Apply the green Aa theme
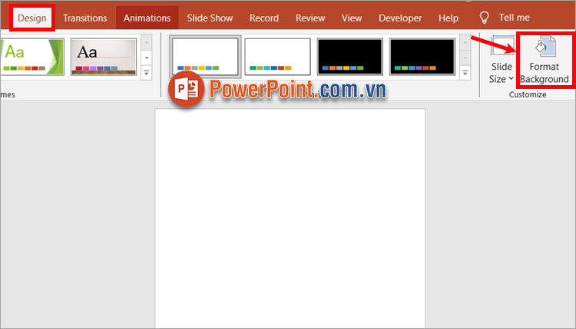The height and width of the screenshot is (329, 576). pos(28,56)
